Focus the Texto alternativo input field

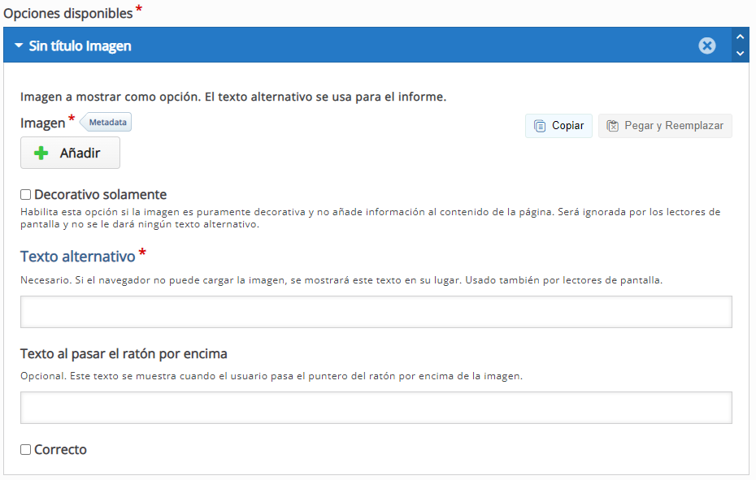[x=376, y=312]
